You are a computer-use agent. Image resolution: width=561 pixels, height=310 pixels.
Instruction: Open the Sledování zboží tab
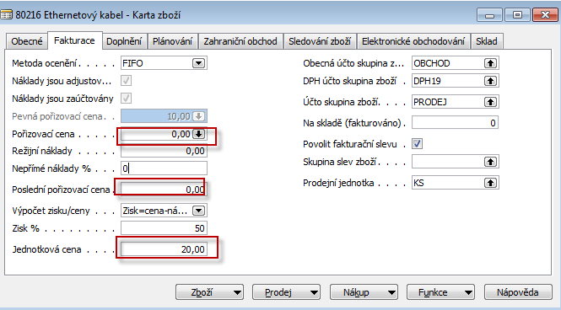coord(320,41)
